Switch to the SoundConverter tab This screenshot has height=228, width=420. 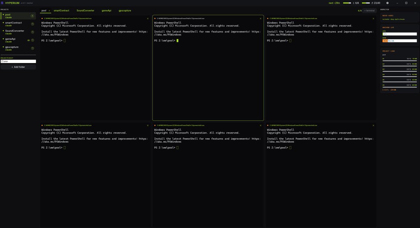[x=85, y=11]
